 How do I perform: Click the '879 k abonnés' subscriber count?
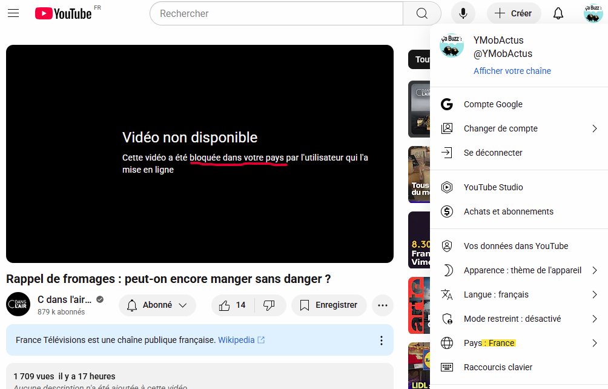61,312
